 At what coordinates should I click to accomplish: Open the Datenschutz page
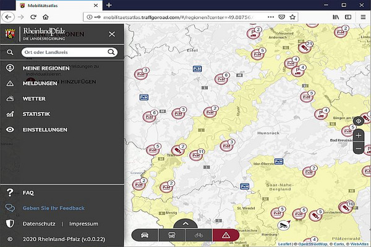point(40,224)
